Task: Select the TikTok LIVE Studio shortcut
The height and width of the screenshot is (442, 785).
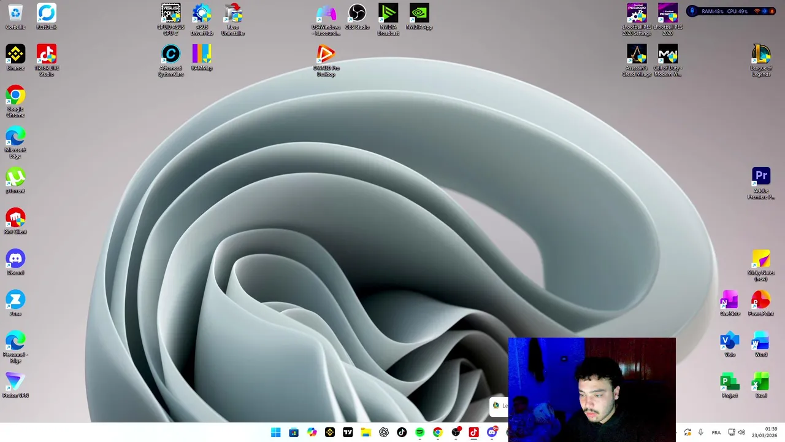Action: click(x=47, y=60)
